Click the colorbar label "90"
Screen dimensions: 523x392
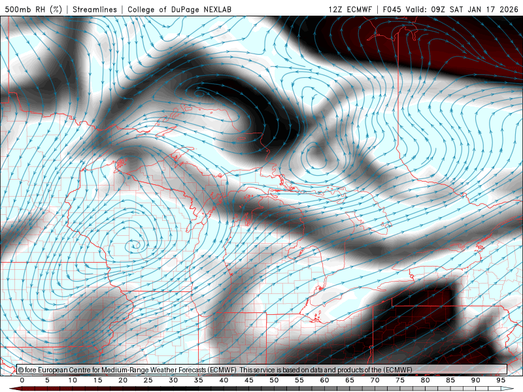(475, 380)
